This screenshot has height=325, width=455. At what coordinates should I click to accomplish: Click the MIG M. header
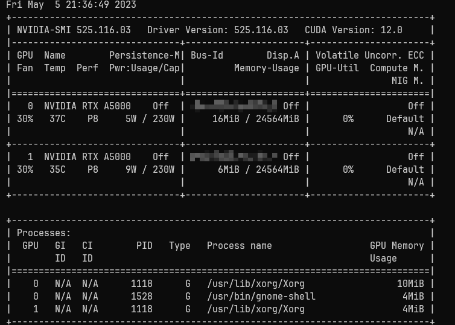coord(407,80)
